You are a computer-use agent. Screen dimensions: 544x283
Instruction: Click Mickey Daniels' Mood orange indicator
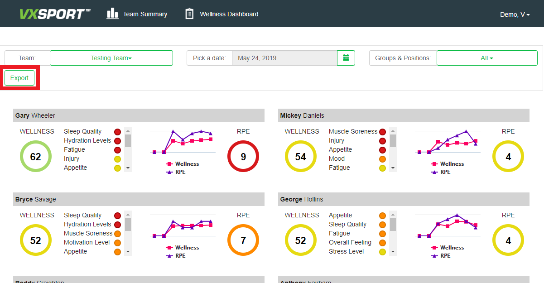tap(382, 159)
